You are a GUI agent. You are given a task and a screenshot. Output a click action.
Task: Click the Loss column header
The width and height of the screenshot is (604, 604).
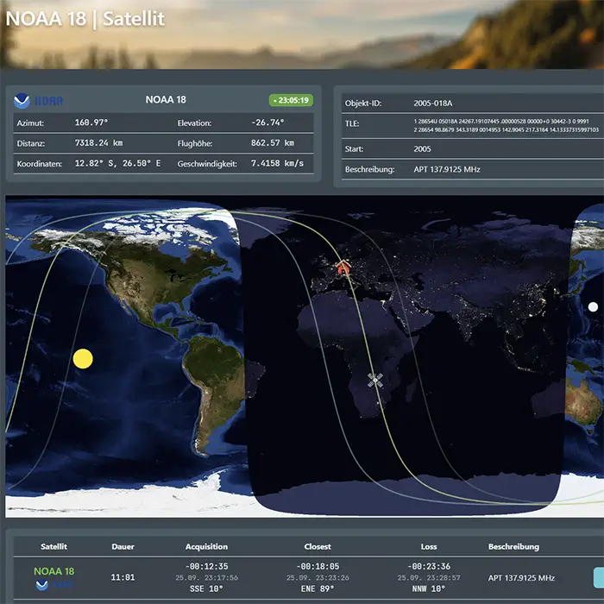click(429, 546)
